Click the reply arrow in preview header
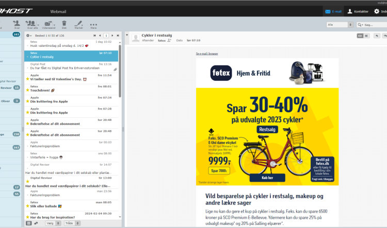 (x=377, y=36)
